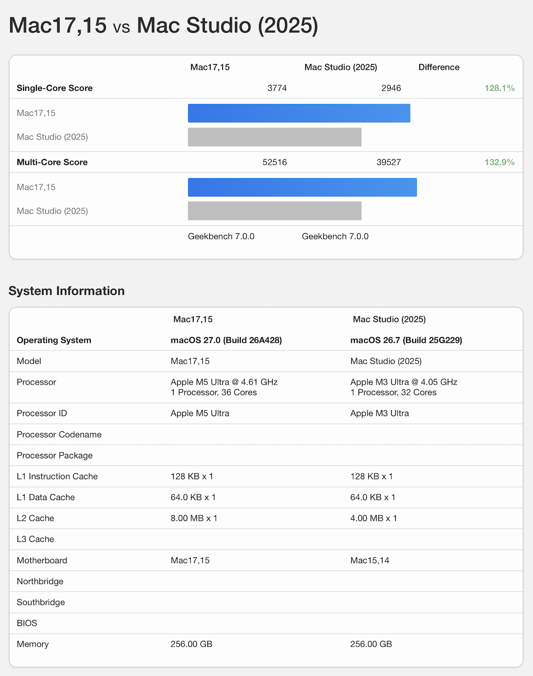Select the multi-core value "39527"
Viewport: 533px width, 676px height.
pyautogui.click(x=389, y=162)
